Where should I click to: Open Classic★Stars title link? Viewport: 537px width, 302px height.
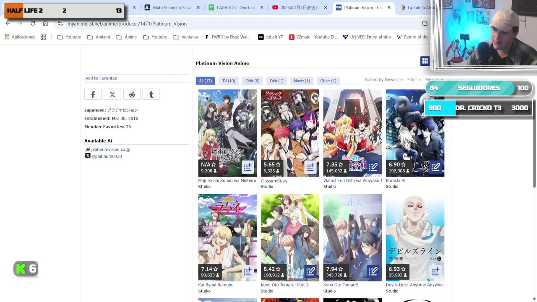274,181
